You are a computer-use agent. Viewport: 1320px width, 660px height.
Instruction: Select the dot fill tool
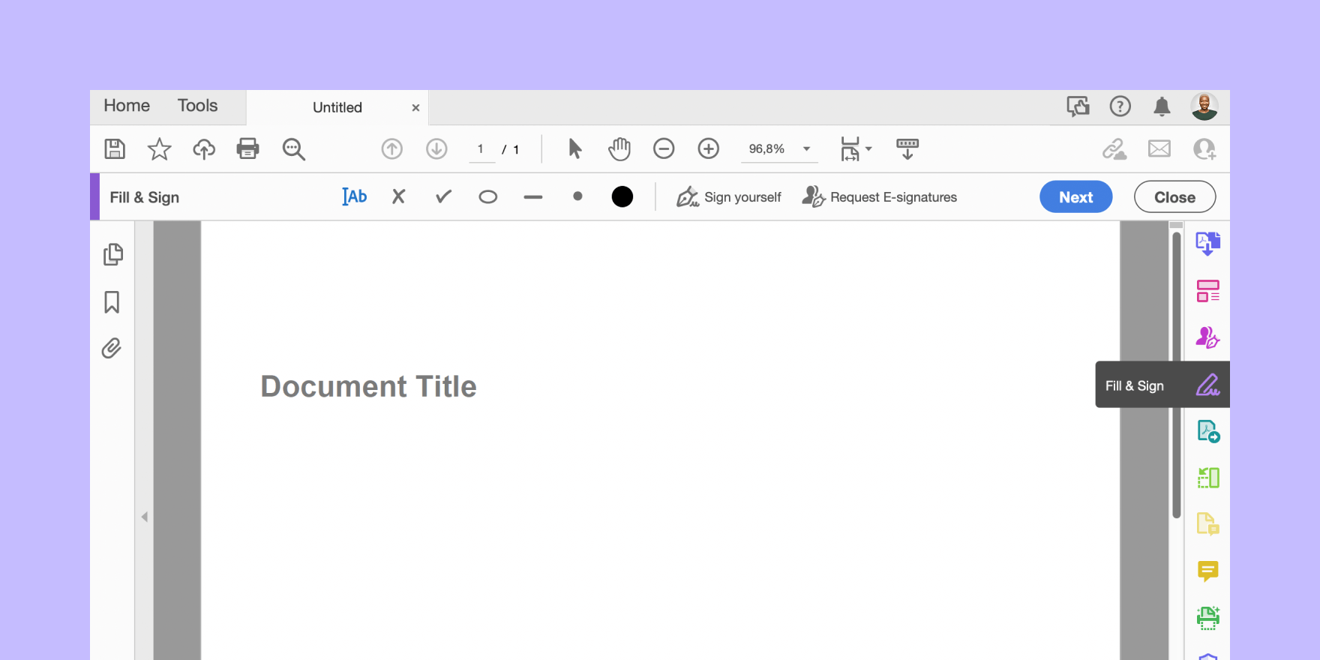577,196
